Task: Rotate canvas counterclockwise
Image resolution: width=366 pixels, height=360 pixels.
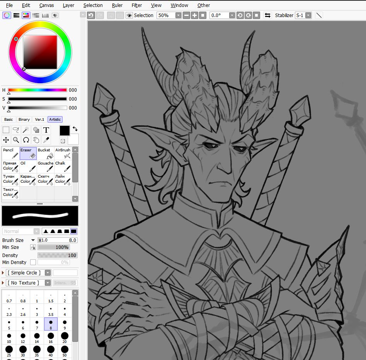Action: click(x=240, y=15)
